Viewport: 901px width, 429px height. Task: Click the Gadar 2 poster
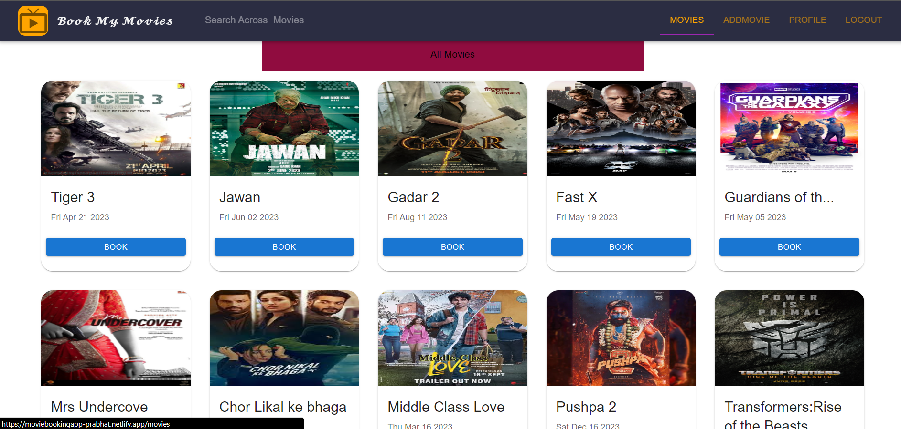(452, 128)
